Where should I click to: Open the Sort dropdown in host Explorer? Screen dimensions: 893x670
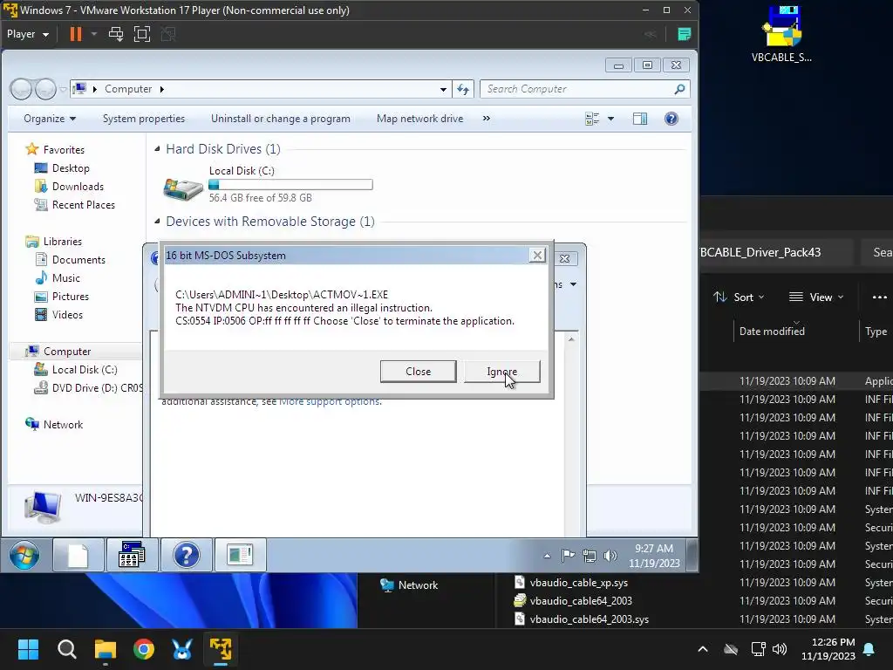coord(739,297)
